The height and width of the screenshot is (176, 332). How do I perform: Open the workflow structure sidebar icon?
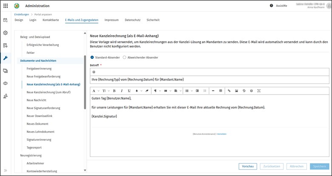5,45
